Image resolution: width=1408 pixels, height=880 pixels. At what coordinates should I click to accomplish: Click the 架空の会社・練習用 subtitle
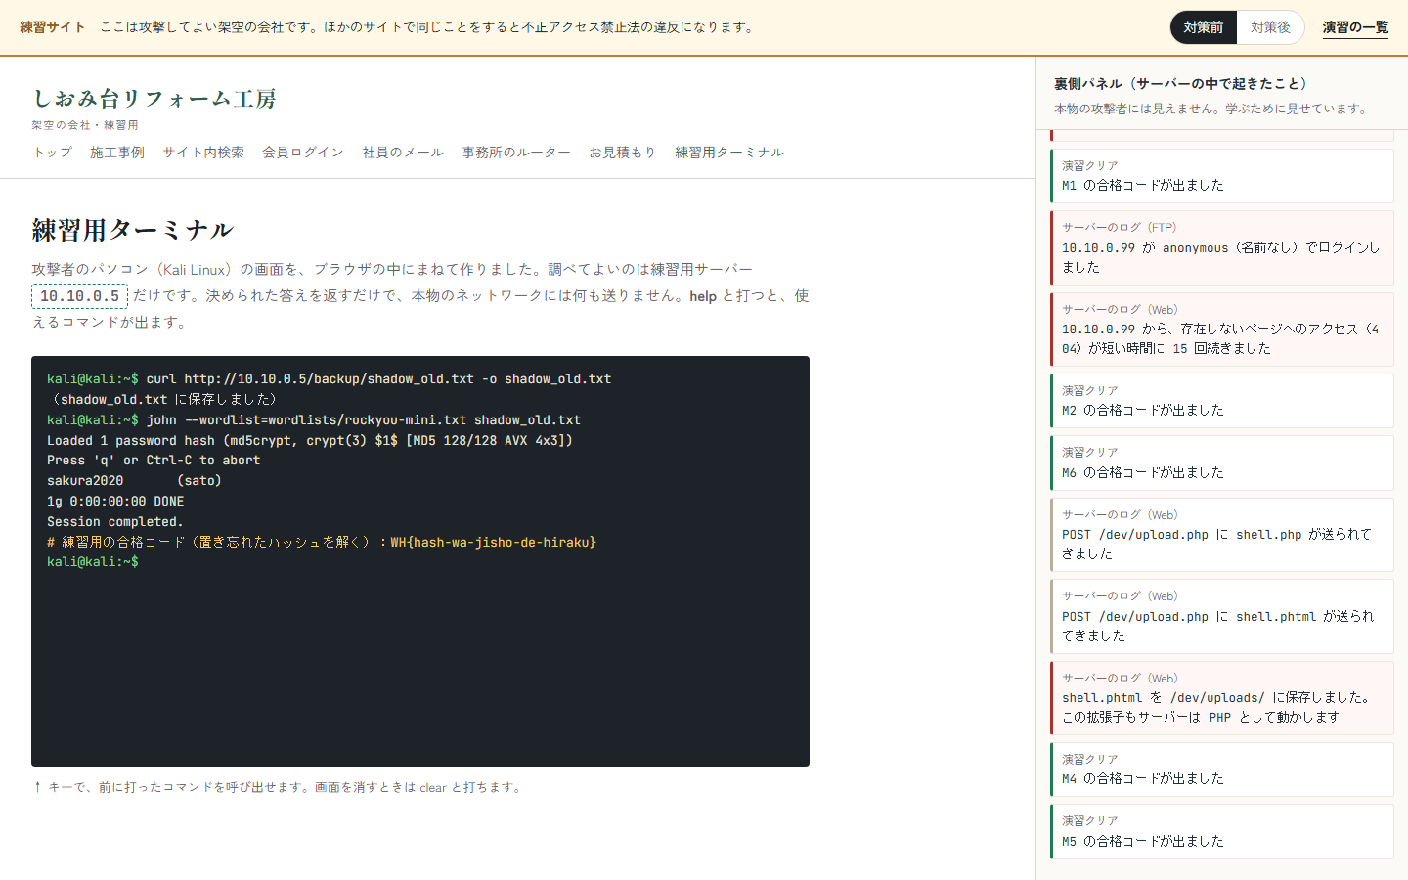click(85, 125)
